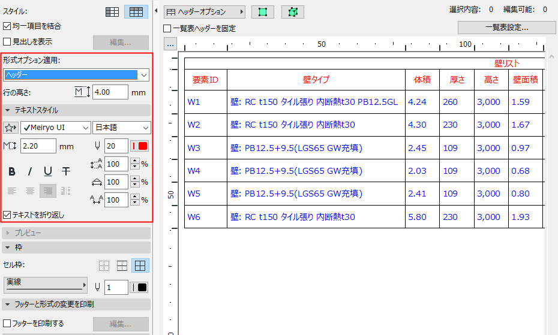The width and height of the screenshot is (558, 335).
Task: Click the 編集... button beside 見出しを表示
Action: click(x=121, y=43)
